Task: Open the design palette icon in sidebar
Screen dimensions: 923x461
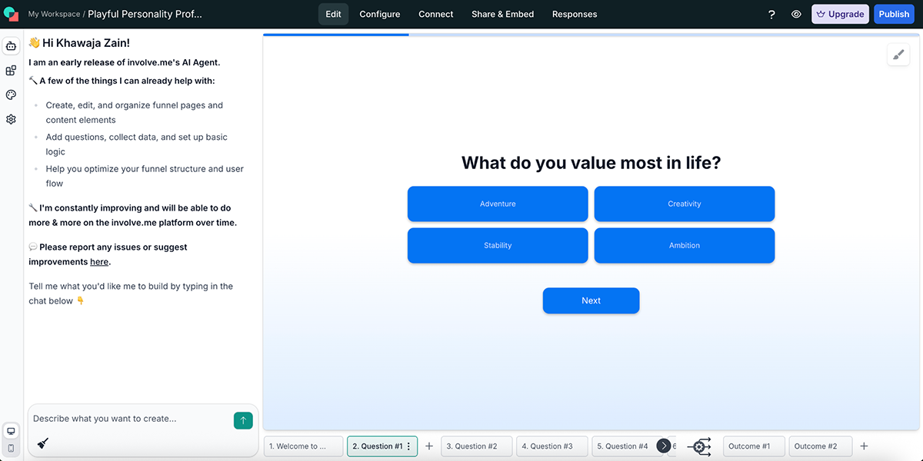Action: pyautogui.click(x=11, y=95)
